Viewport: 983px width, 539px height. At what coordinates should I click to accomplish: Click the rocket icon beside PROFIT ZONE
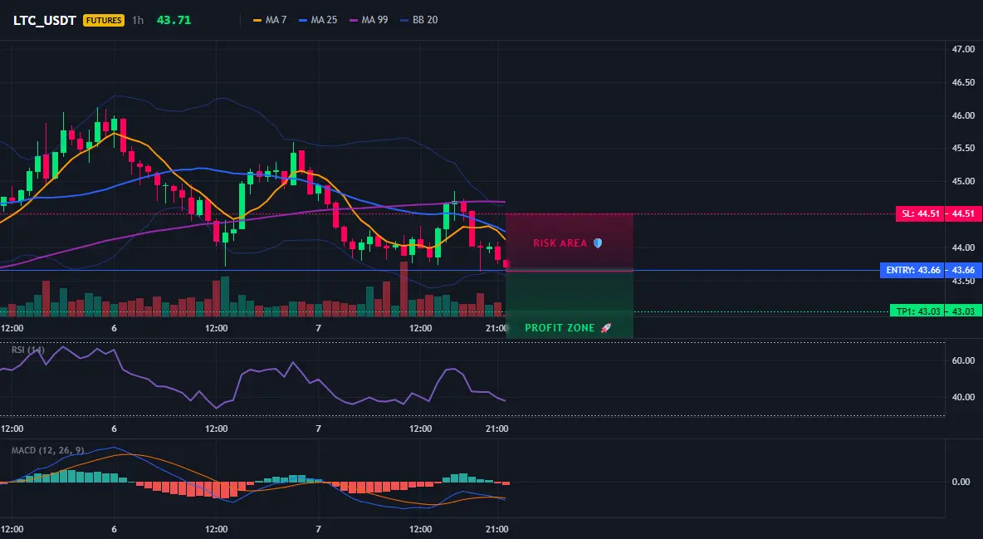tap(605, 327)
